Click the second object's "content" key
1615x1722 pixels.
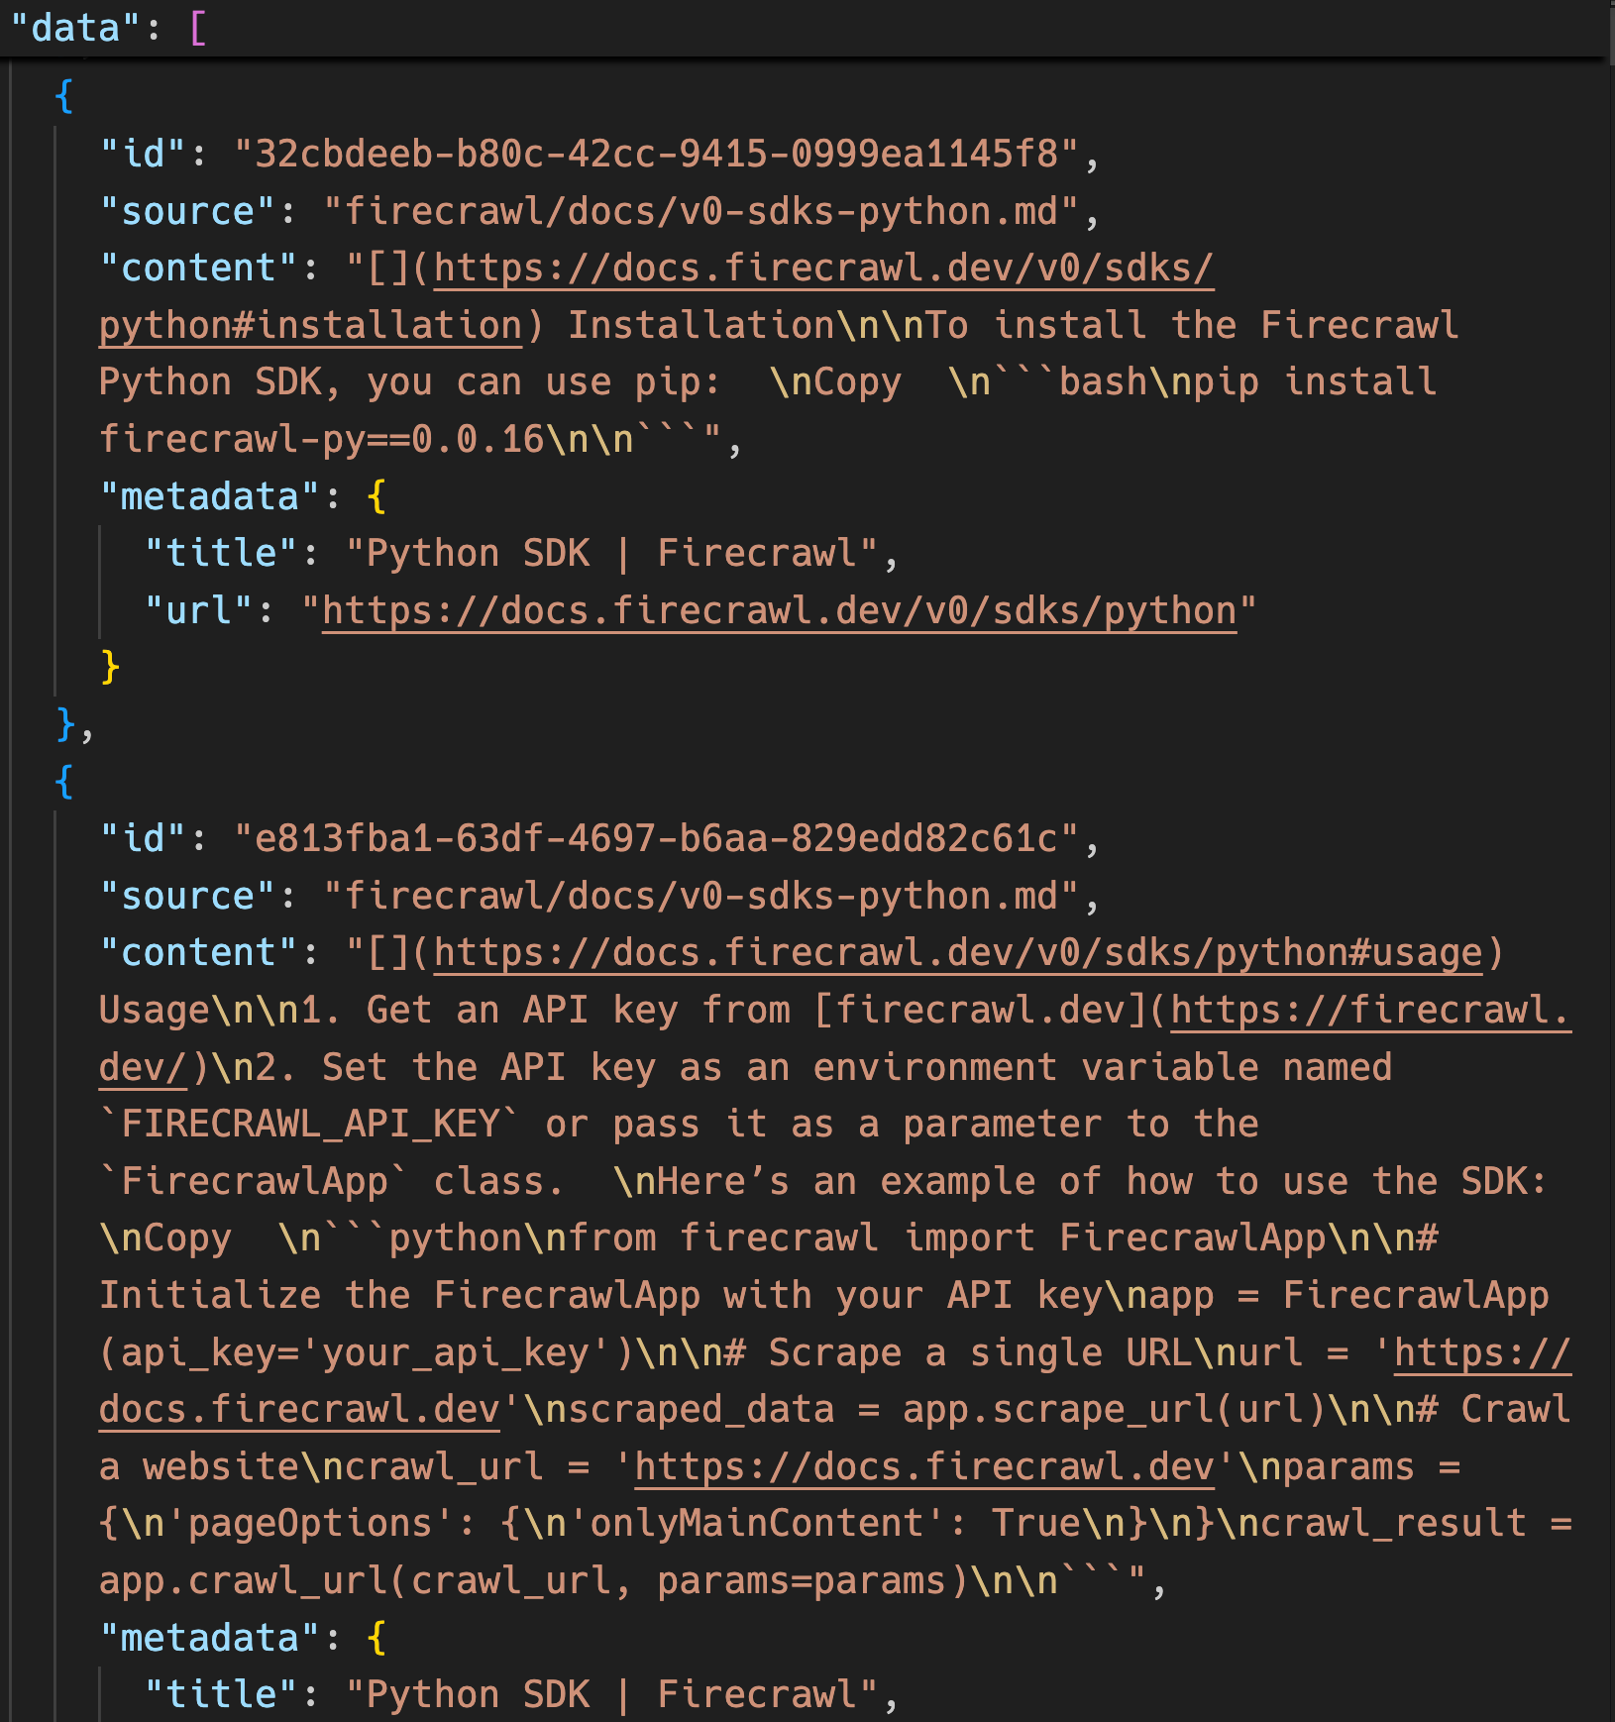point(198,953)
